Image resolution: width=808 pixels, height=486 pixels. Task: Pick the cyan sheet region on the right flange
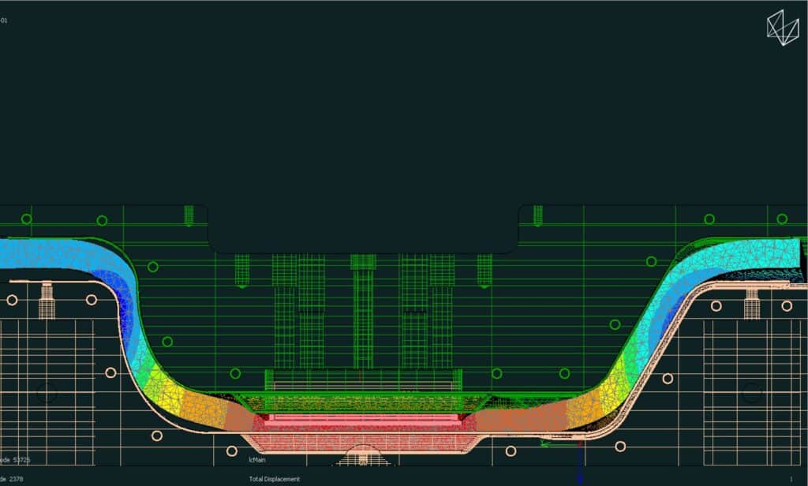pyautogui.click(x=734, y=254)
